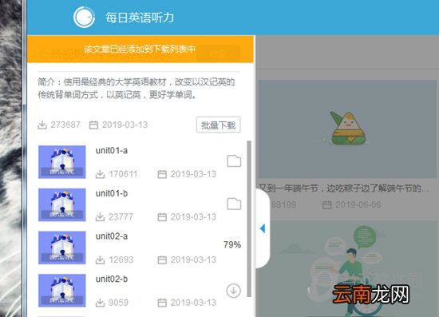Click download count 9059 for unit02-b
Screen dimensions: 439x317
click(x=118, y=303)
